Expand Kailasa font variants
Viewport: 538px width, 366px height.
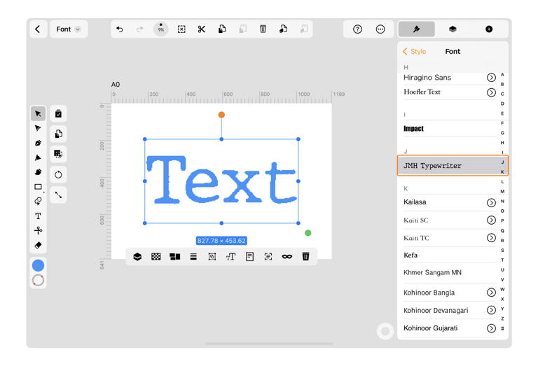(491, 202)
